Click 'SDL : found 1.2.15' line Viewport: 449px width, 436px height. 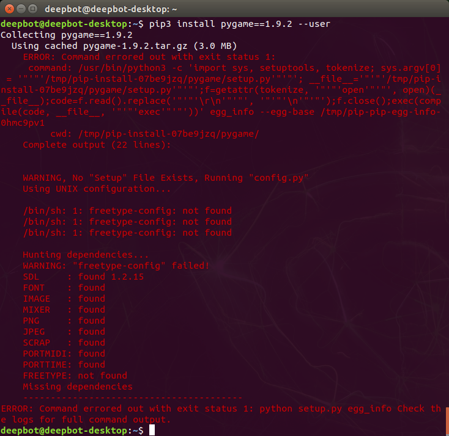(x=83, y=277)
